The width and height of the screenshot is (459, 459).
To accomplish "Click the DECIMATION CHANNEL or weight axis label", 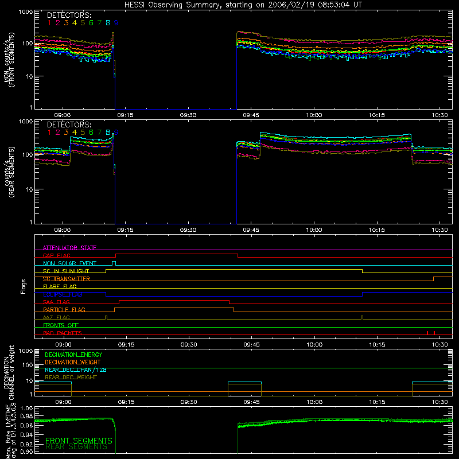I will tap(9, 372).
